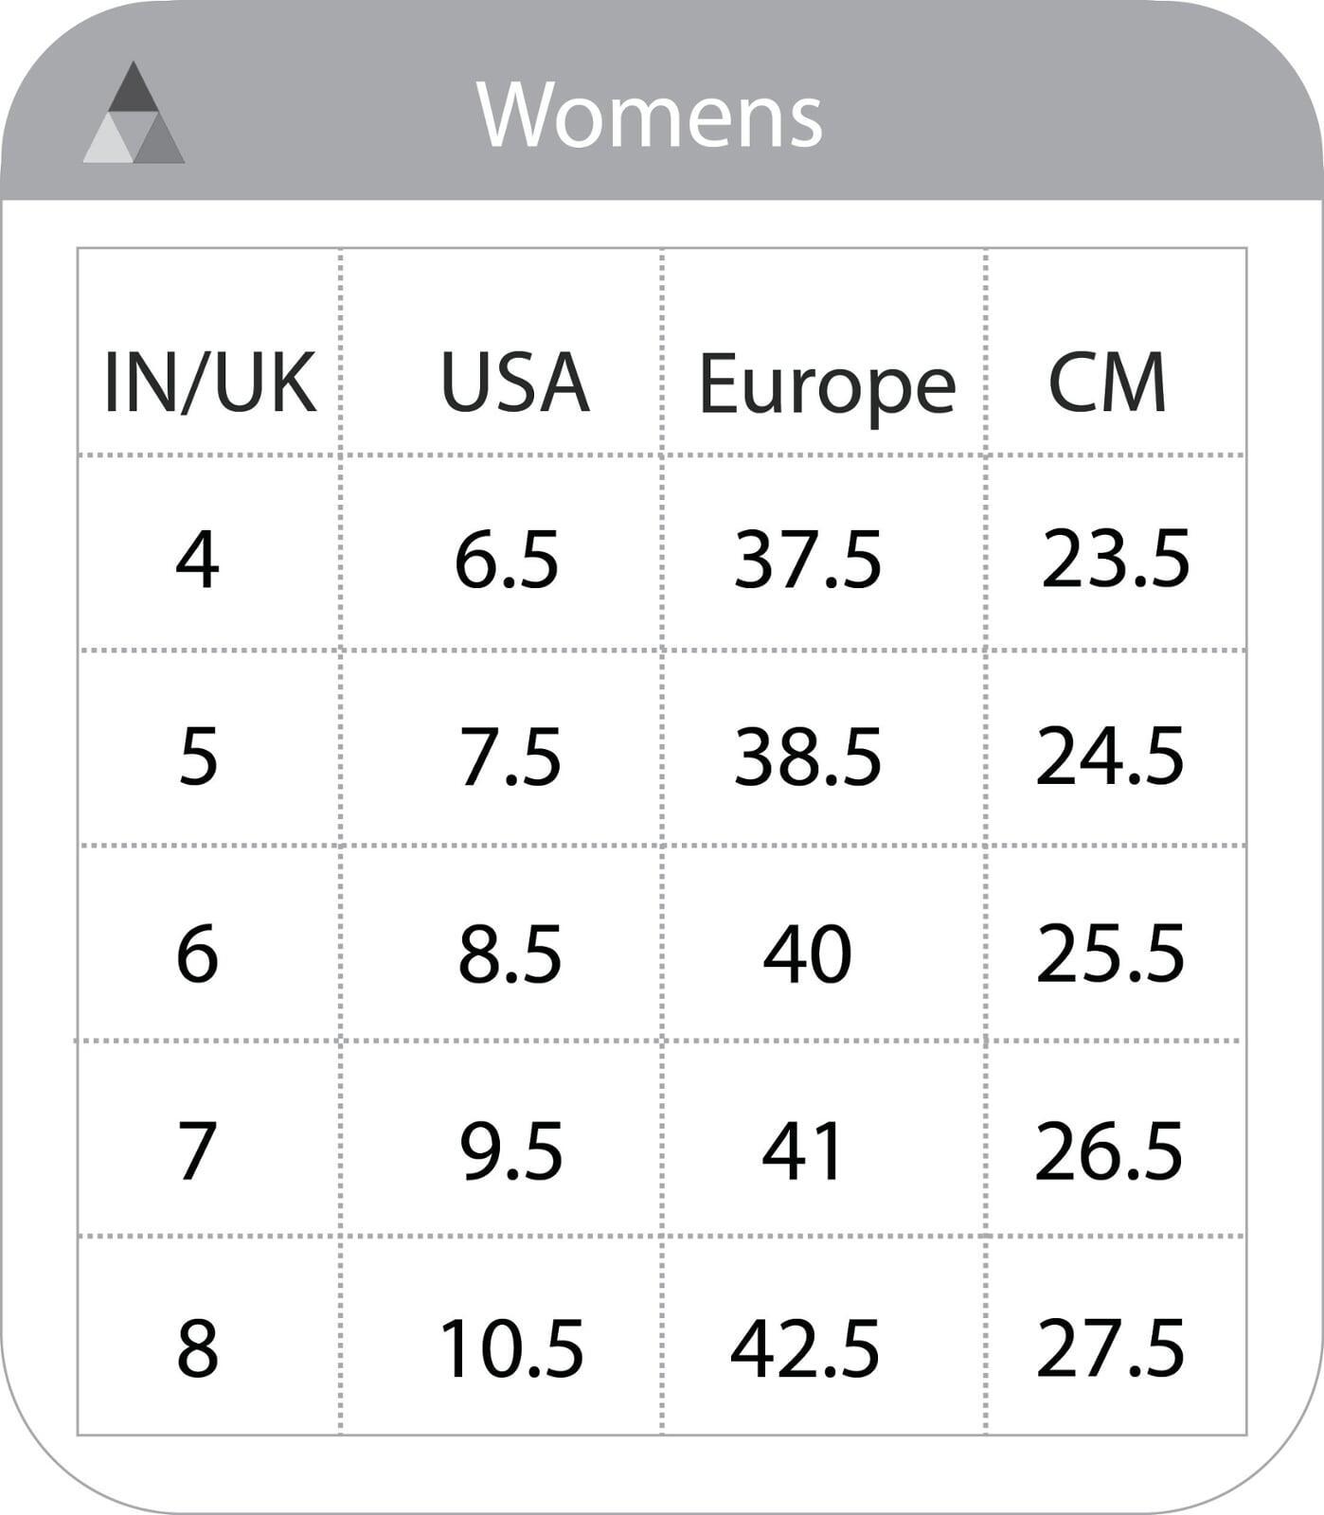Click the Womens header title
Screen dimensions: 1324x1515
pyautogui.click(x=650, y=115)
